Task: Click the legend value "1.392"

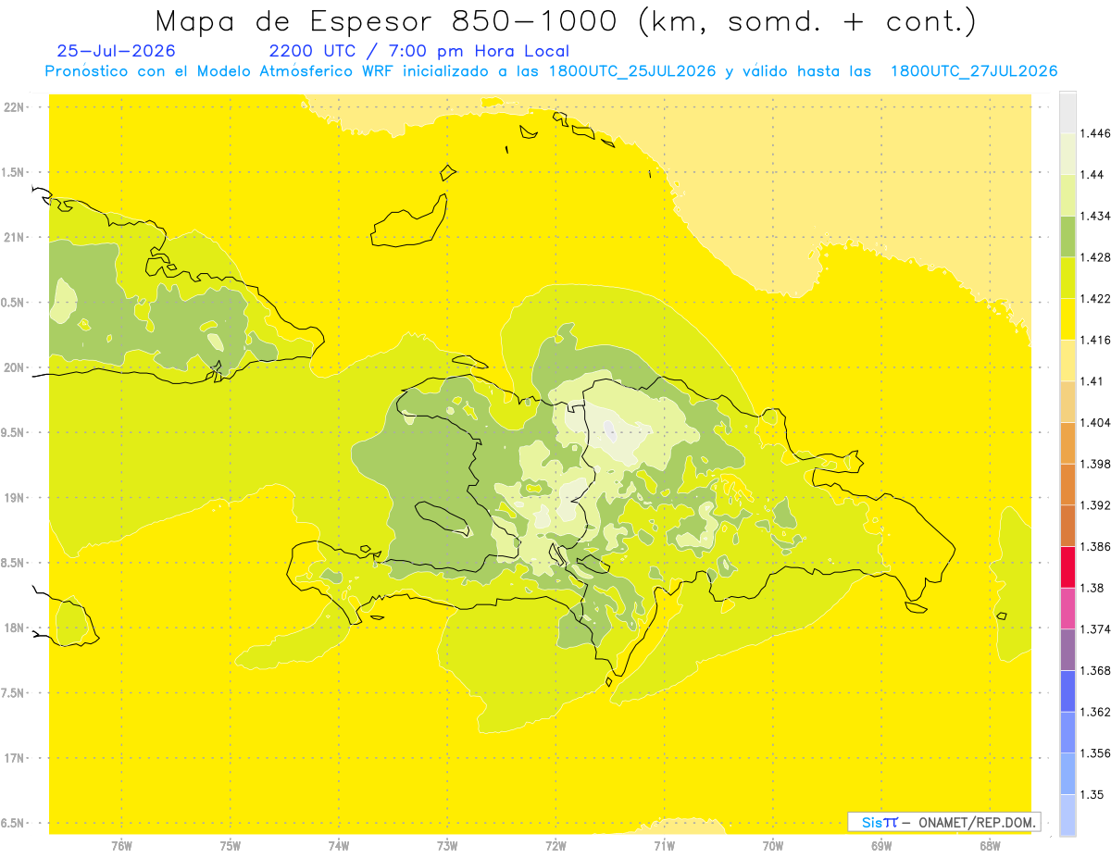Action: pyautogui.click(x=1095, y=505)
